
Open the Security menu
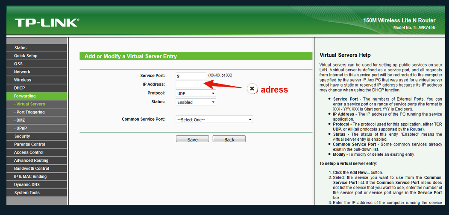click(37, 137)
